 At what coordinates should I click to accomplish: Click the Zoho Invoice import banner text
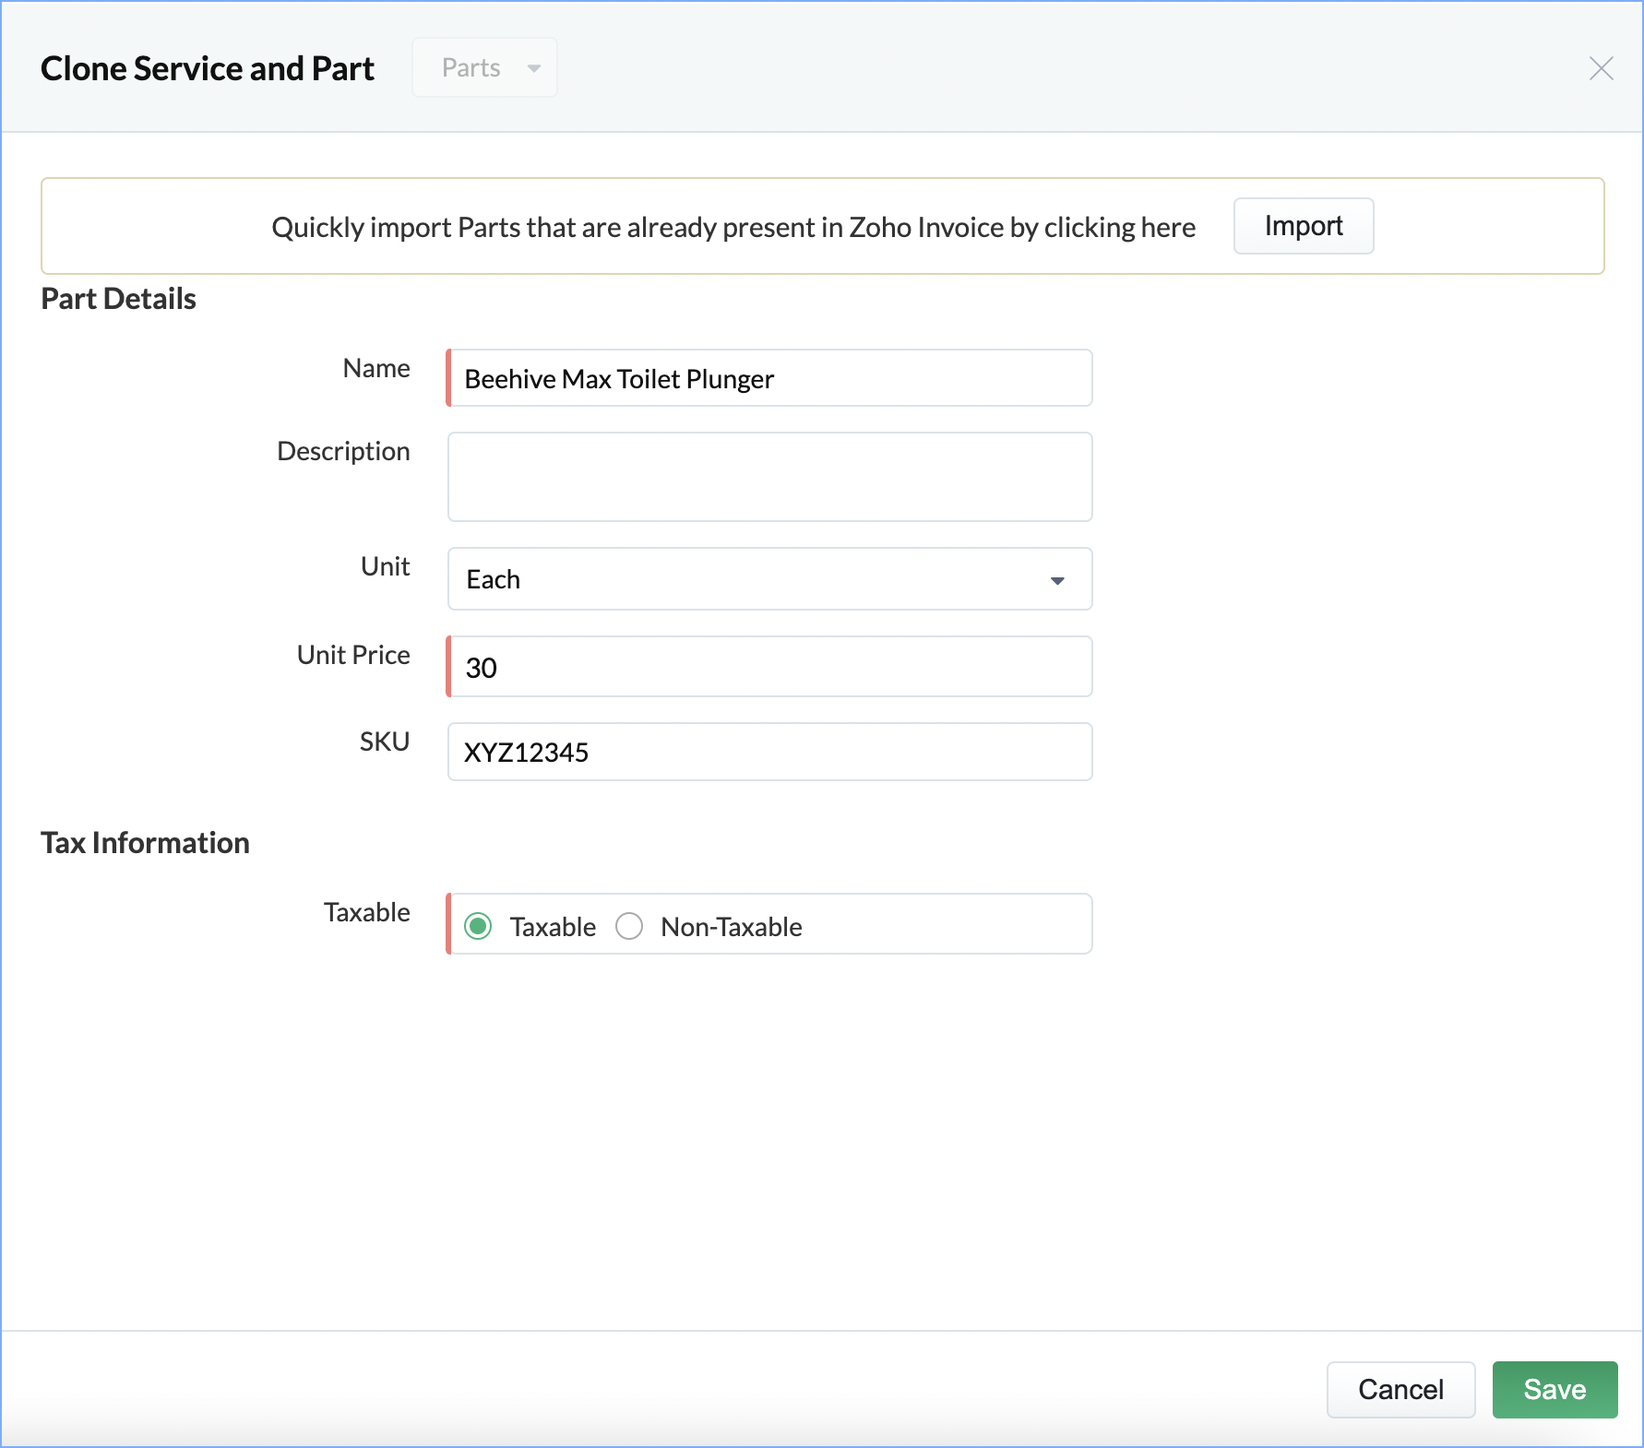pyautogui.click(x=733, y=227)
